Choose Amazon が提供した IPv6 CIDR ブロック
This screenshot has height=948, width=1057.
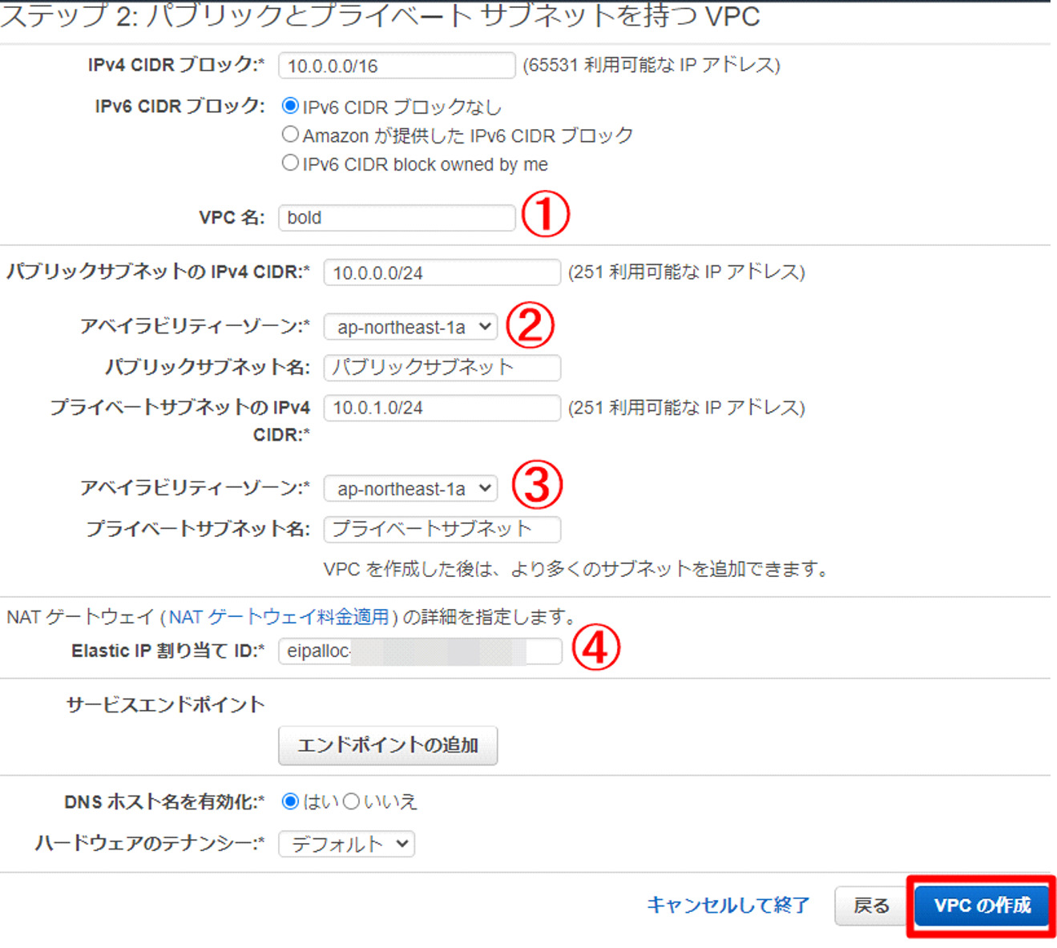[x=290, y=134]
